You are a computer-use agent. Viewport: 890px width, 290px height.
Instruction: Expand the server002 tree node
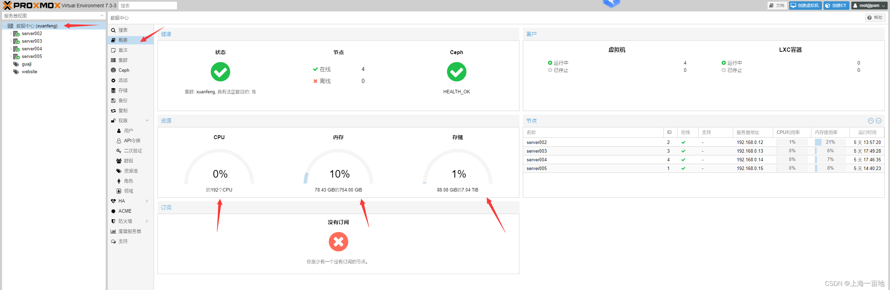[11, 34]
